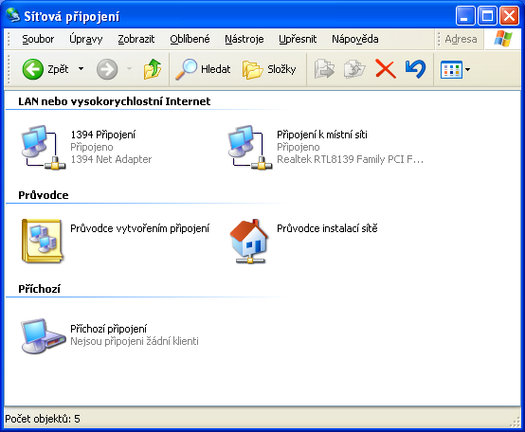Click the blue undo arrow icon

[415, 69]
